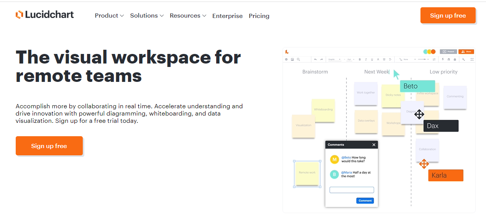Open the gear settings icon in the editor toolbar

click(x=286, y=59)
